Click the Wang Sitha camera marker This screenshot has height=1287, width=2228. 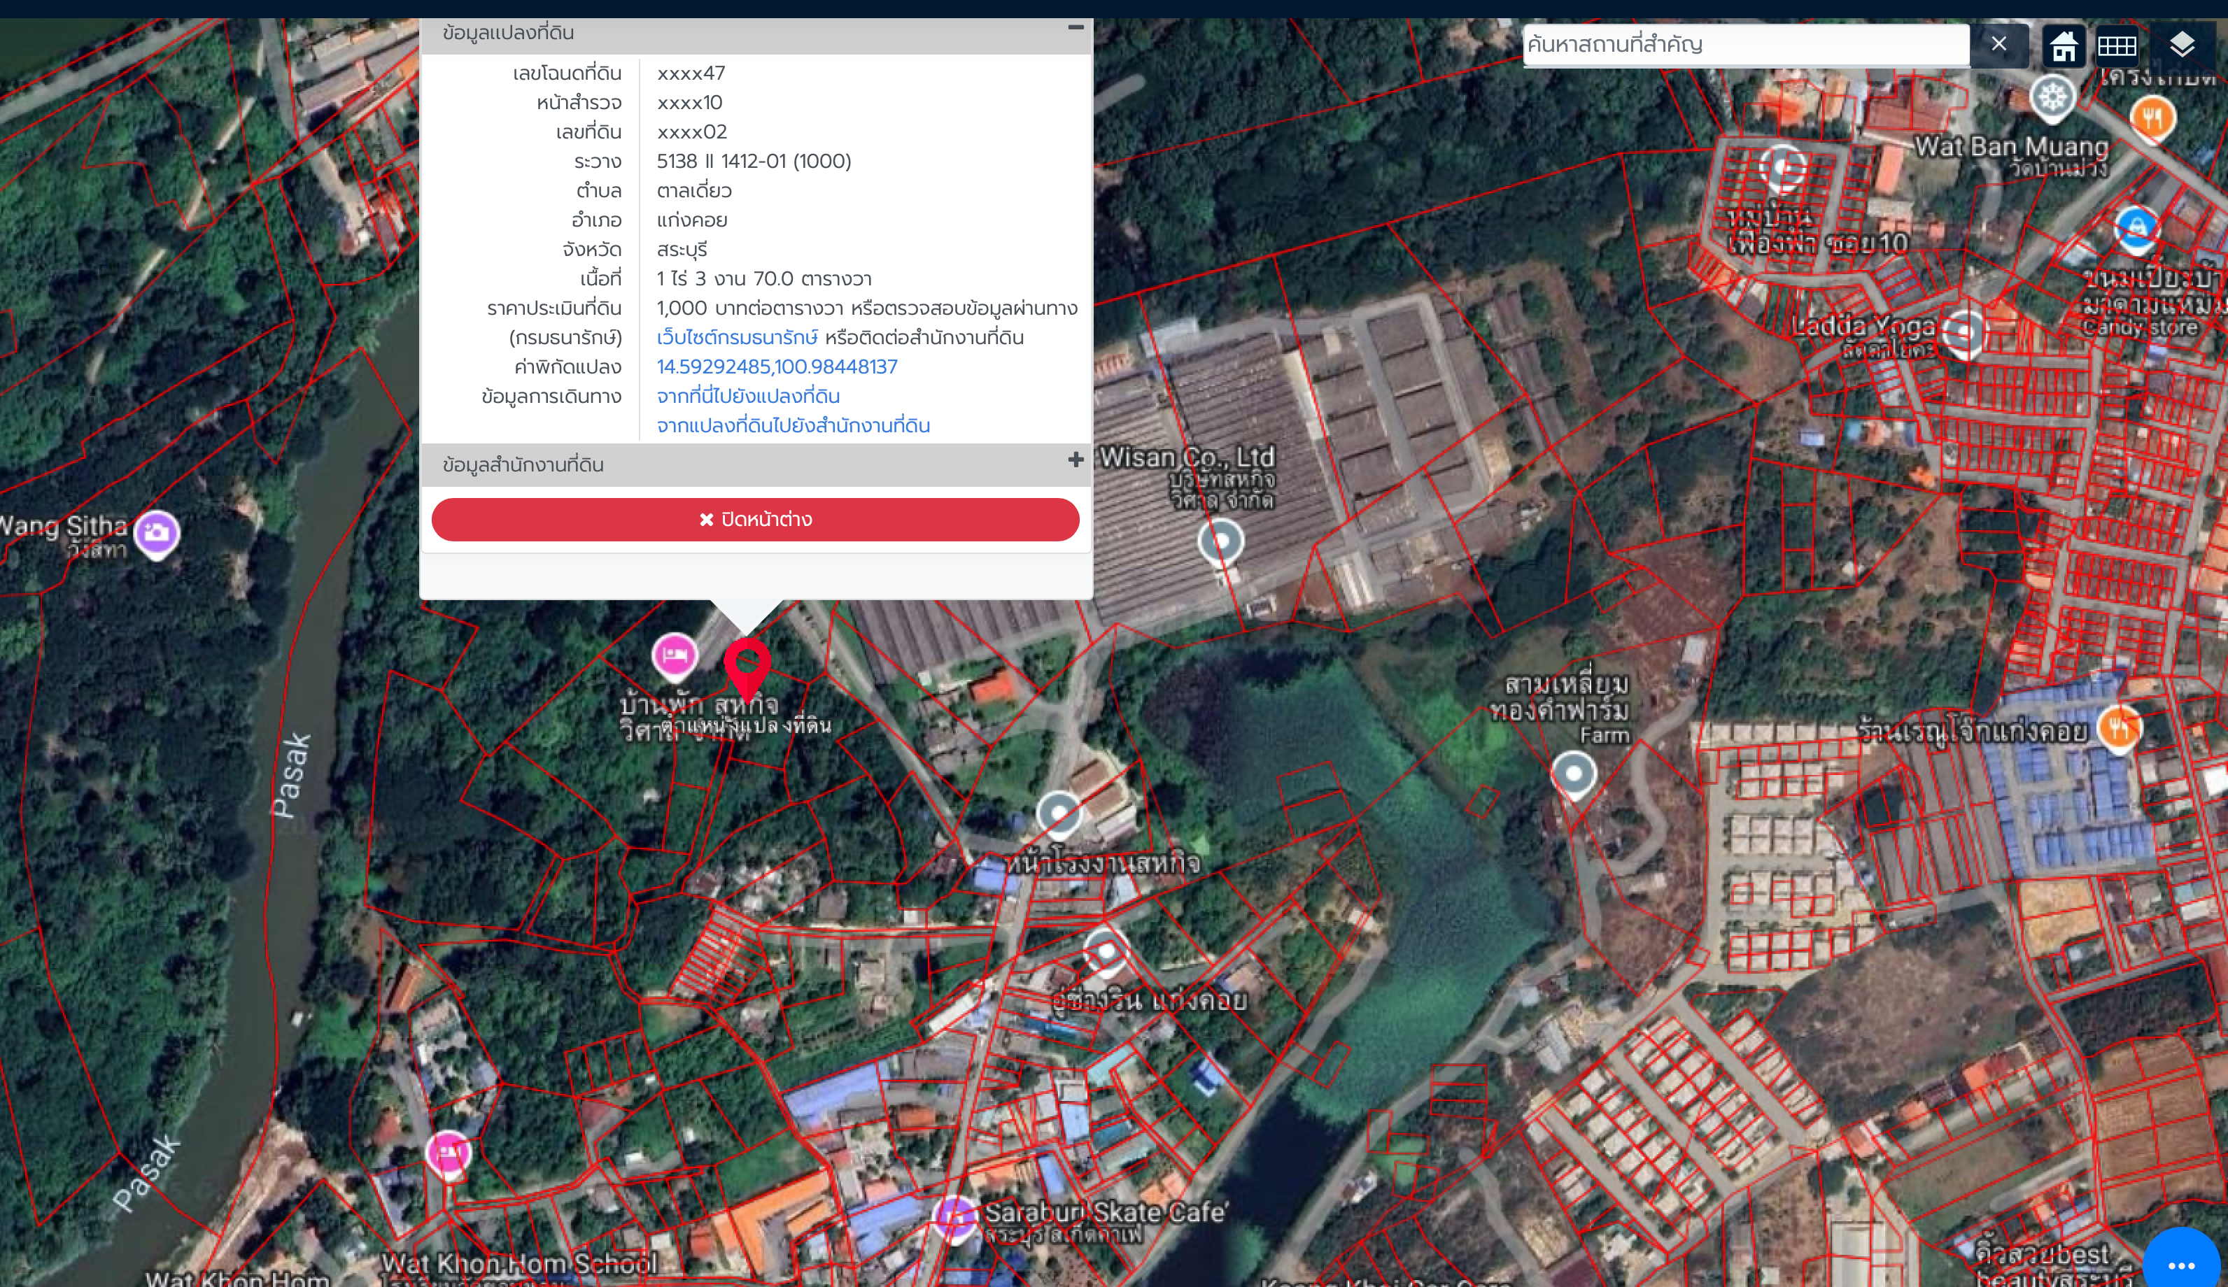coord(157,533)
